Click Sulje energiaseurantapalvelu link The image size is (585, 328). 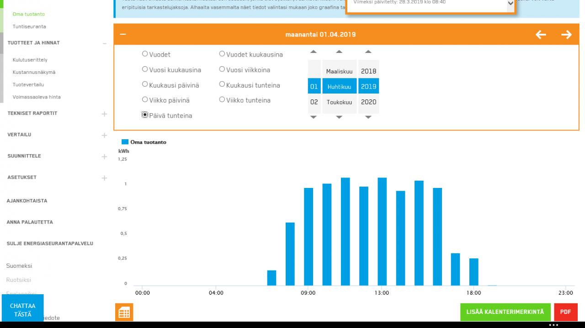click(x=50, y=244)
